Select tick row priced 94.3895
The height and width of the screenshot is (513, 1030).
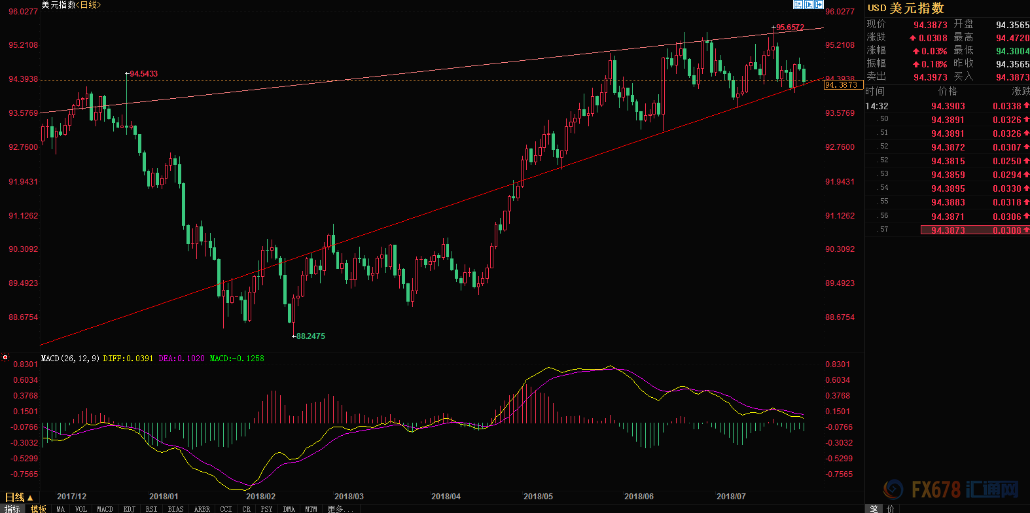coord(947,188)
